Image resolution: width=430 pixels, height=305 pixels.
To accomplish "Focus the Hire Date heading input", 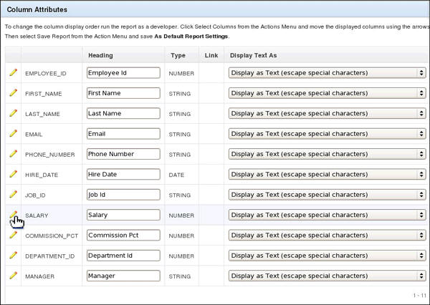I will [x=122, y=174].
